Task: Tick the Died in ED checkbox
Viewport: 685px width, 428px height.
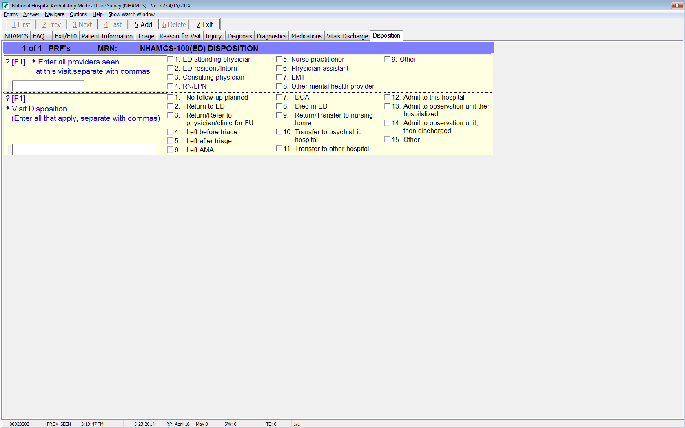Action: point(279,106)
